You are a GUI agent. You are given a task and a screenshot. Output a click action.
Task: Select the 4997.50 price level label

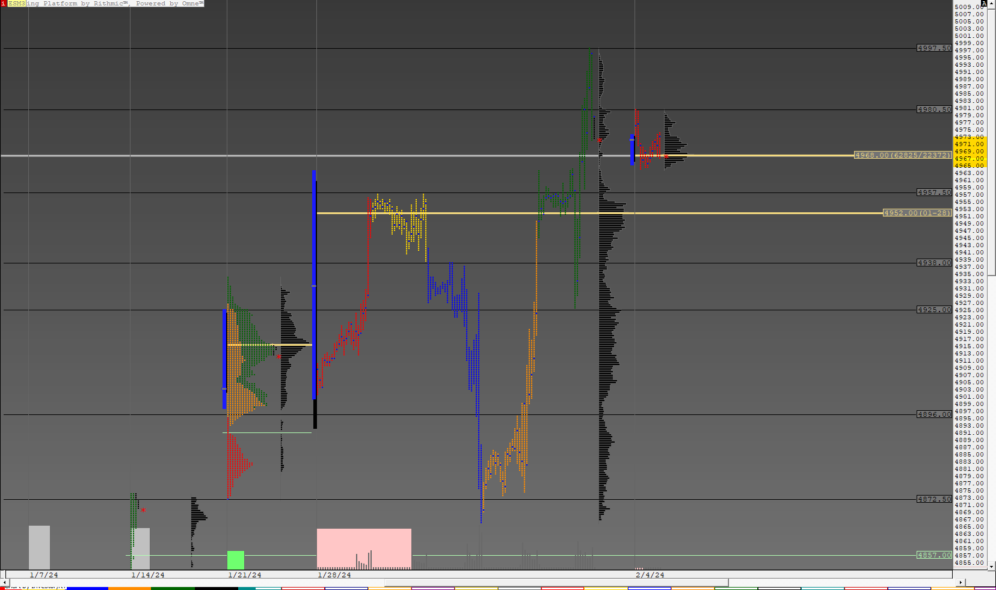(x=934, y=48)
